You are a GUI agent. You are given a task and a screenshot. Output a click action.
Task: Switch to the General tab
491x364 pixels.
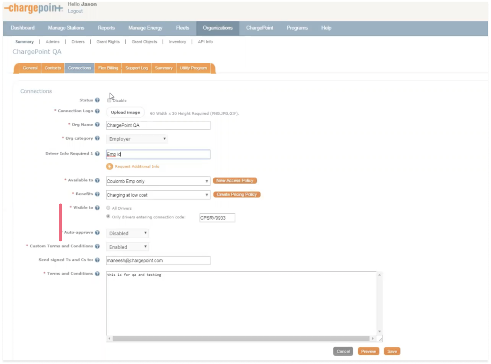[30, 68]
